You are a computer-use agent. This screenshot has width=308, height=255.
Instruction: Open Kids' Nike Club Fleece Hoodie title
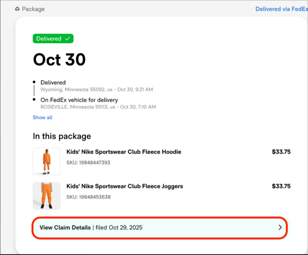tap(124, 152)
